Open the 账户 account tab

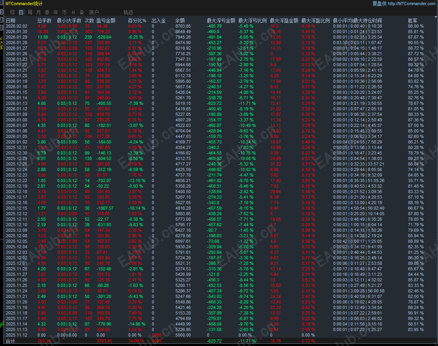click(x=94, y=12)
